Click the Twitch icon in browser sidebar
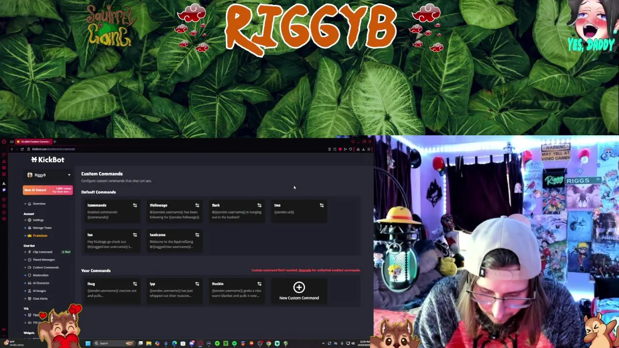Viewport: 619px width, 348px height. pos(4,190)
